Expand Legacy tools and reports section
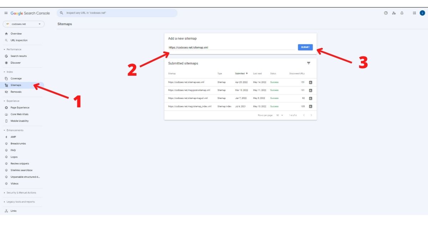 click(19, 202)
